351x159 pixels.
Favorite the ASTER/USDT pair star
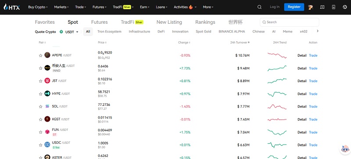pos(40,157)
